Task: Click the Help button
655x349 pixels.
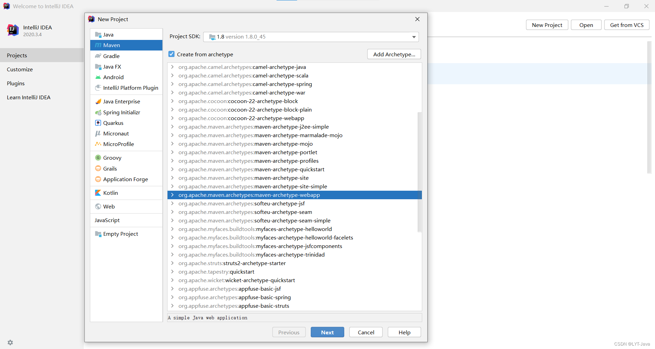Action: pos(404,332)
